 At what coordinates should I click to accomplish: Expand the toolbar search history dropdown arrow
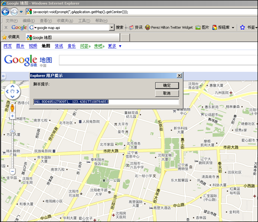(112, 28)
